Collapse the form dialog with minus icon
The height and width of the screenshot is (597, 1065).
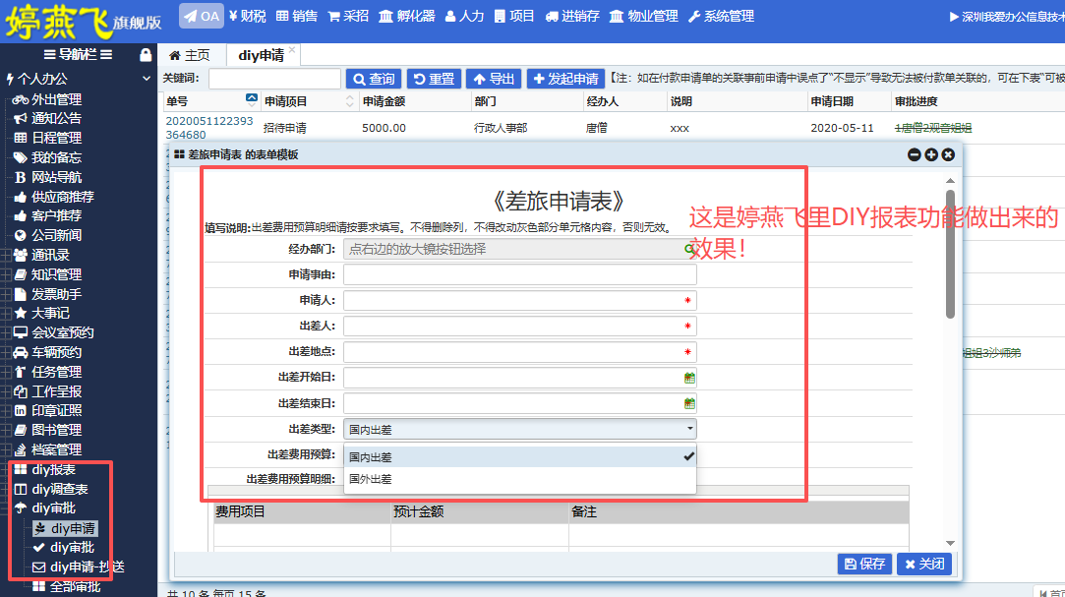915,154
